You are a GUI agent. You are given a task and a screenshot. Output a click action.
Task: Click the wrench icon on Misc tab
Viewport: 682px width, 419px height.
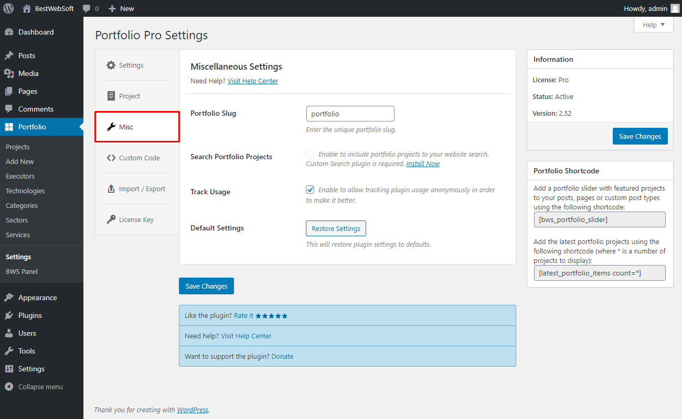pyautogui.click(x=111, y=127)
